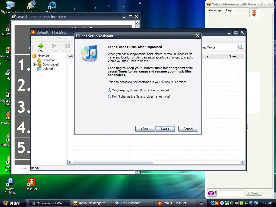Image resolution: width=276 pixels, height=207 pixels.
Task: Open the Edit menu in FlashGet
Action: coord(42,38)
